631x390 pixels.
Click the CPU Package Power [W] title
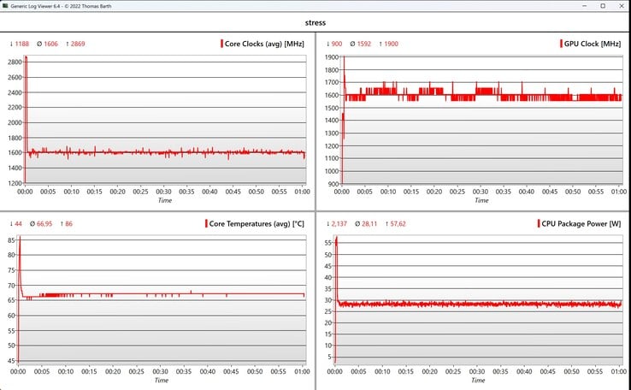(581, 224)
